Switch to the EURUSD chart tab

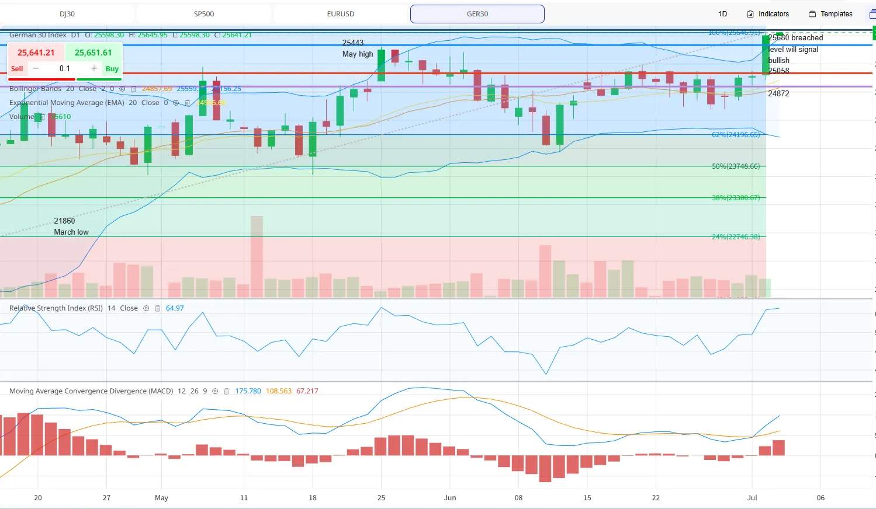click(x=341, y=14)
